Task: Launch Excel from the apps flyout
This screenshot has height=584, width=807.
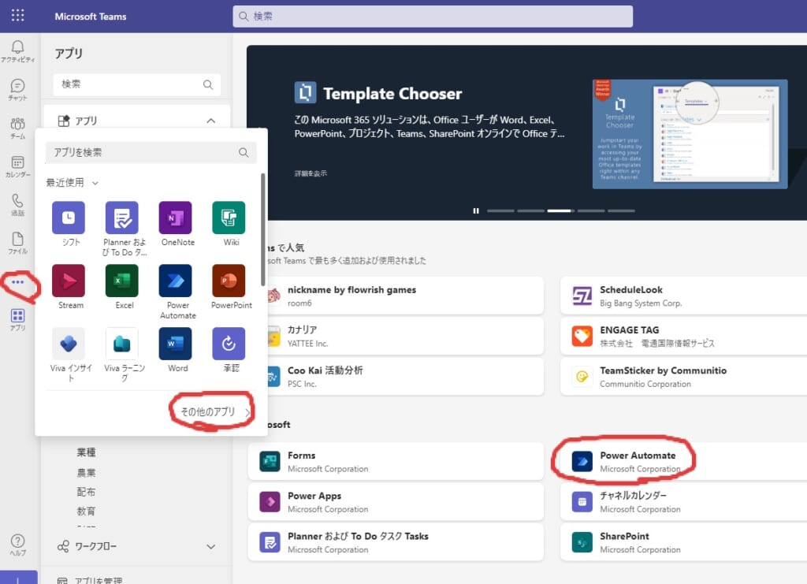Action: pyautogui.click(x=122, y=281)
